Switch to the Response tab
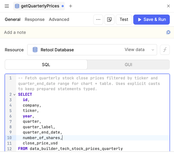This screenshot has height=155, width=174. [x=35, y=19]
